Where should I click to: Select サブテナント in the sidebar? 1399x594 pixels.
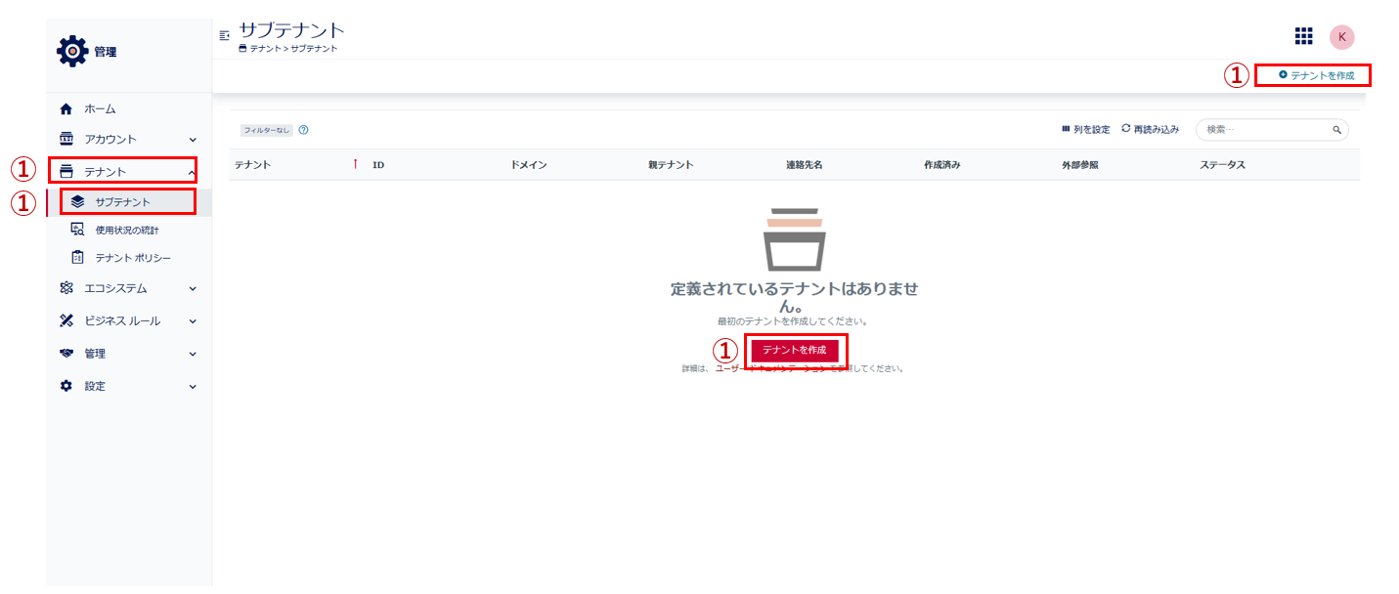click(x=123, y=202)
